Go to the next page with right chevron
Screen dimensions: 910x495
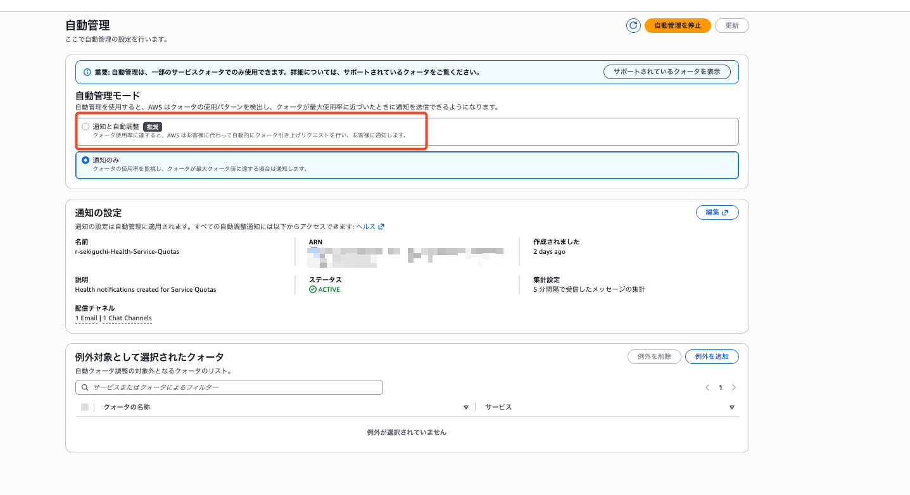click(734, 387)
